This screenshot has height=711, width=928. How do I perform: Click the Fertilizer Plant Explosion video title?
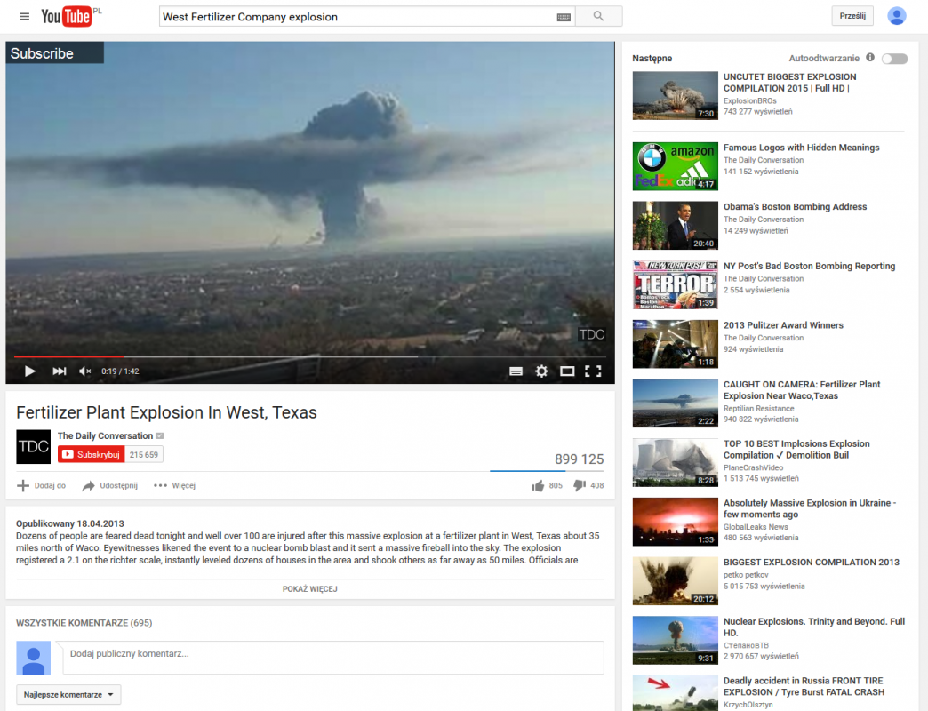[166, 412]
